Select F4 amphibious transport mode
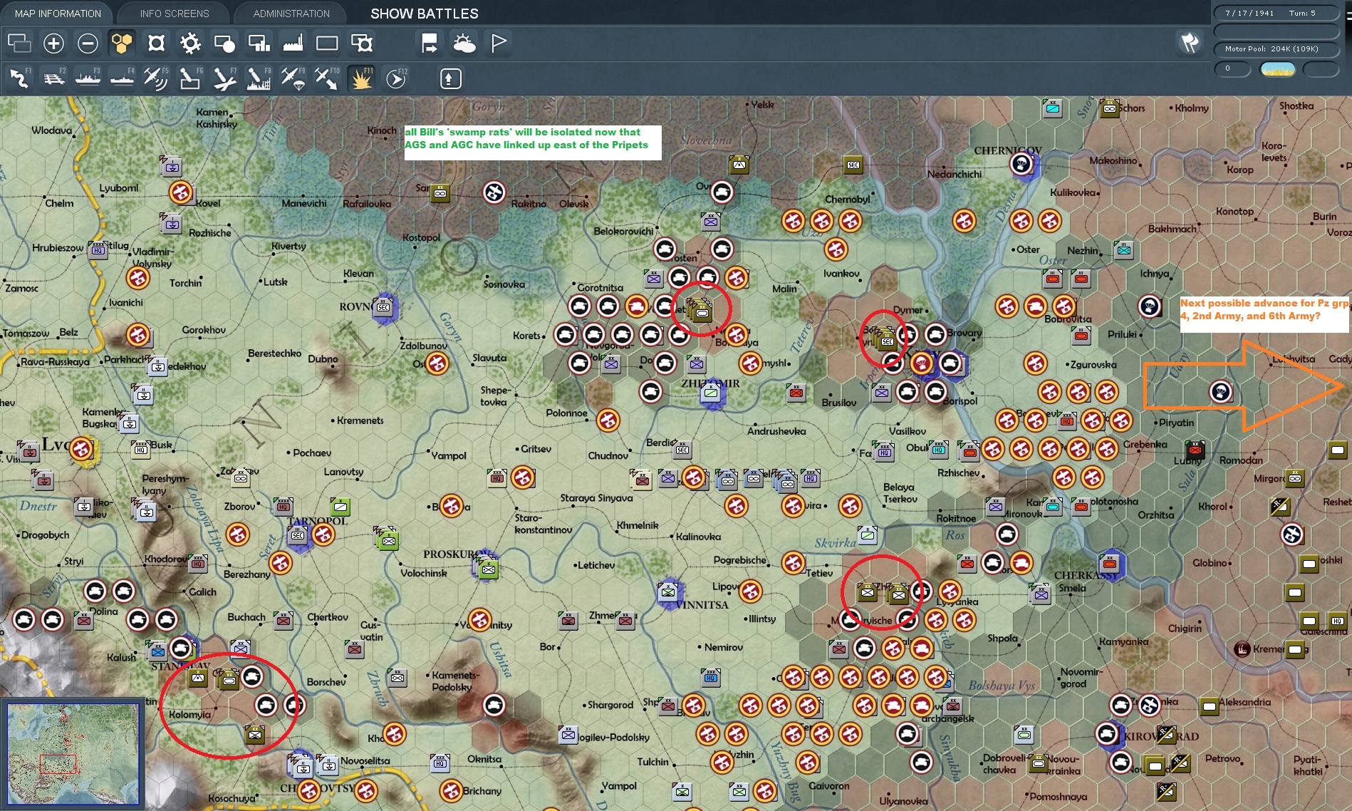 tap(122, 78)
